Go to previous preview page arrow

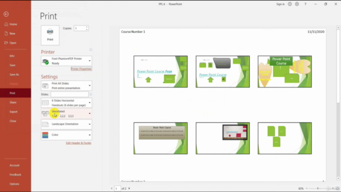[x=112, y=188]
